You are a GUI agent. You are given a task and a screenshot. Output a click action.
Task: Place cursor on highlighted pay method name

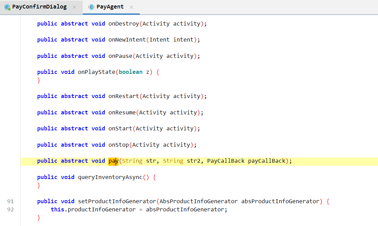click(113, 161)
